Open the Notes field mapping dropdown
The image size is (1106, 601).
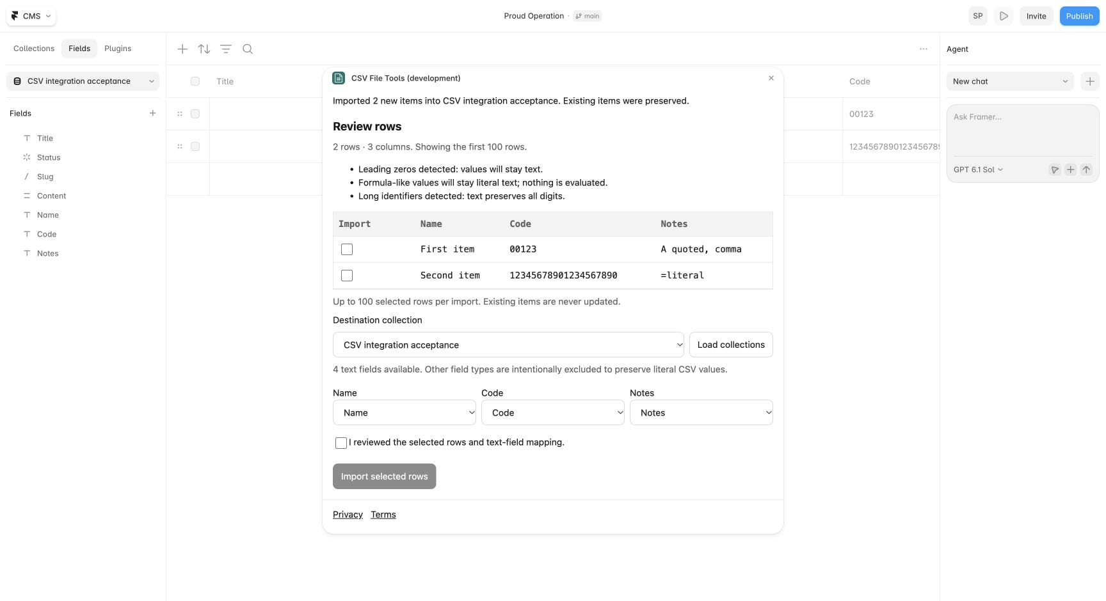point(701,412)
